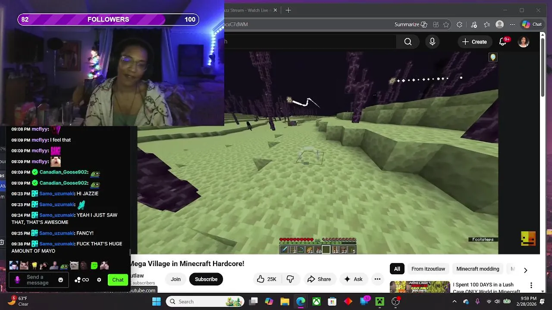The image size is (552, 310).
Task: Open the weather widget 63°F Clear
Action: point(19,301)
